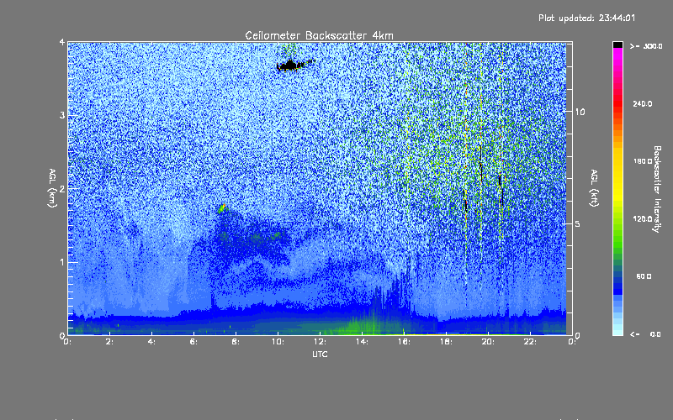Click the '4:' tick on the UTC axis
Viewport: 673px width, 420px height.
151,342
